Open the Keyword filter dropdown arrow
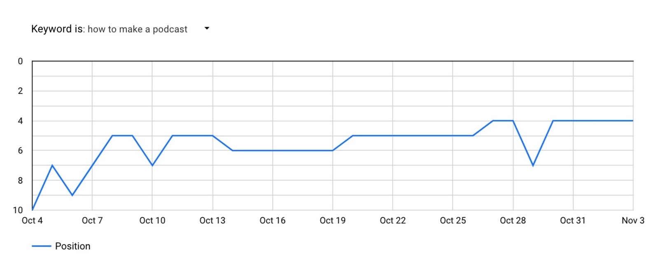Image resolution: width=667 pixels, height=265 pixels. pos(207,28)
